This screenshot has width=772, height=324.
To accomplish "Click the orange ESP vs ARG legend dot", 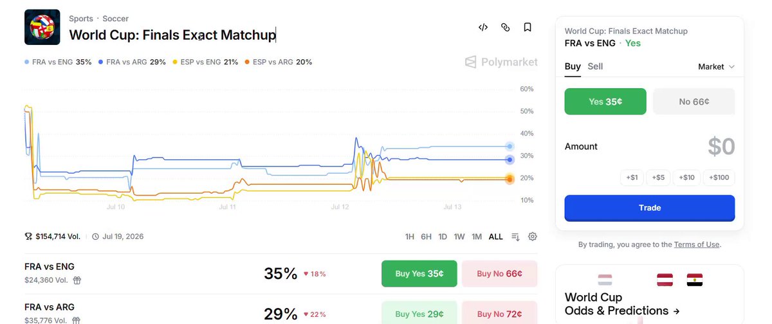I will [247, 62].
